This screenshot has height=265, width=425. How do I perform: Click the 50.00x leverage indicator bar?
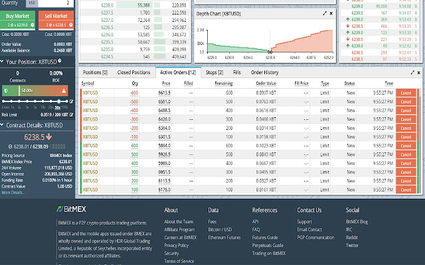35,91
